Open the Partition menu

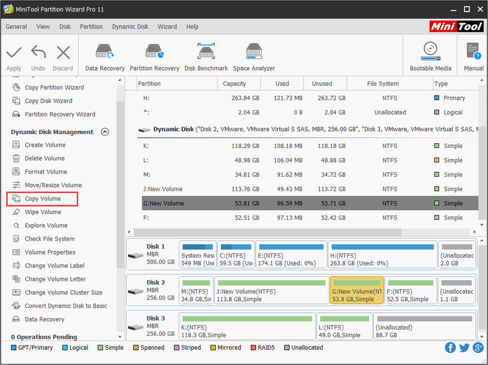(91, 26)
